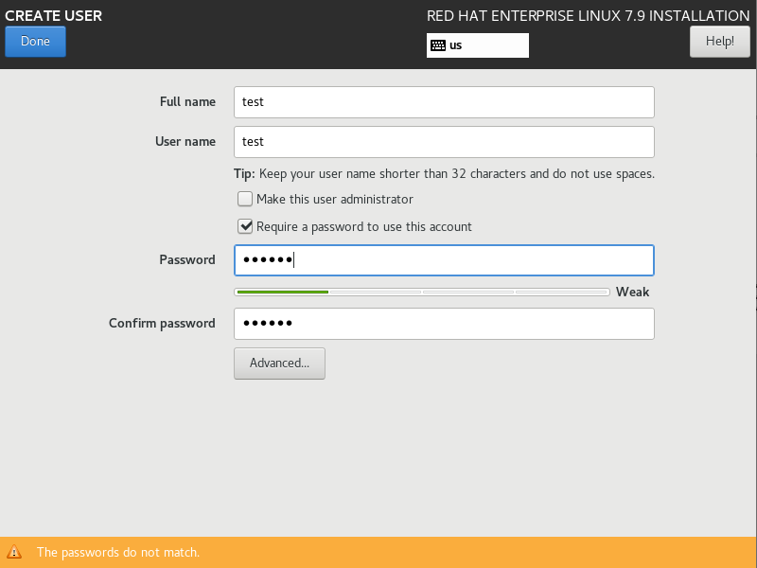Open the us keyboard layout selector
This screenshot has width=757, height=568.
click(x=478, y=45)
